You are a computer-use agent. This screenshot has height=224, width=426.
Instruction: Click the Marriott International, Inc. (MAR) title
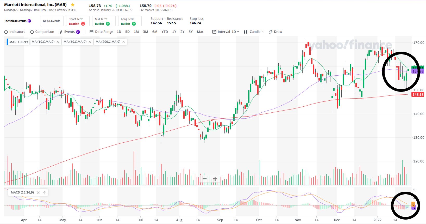pyautogui.click(x=35, y=5)
